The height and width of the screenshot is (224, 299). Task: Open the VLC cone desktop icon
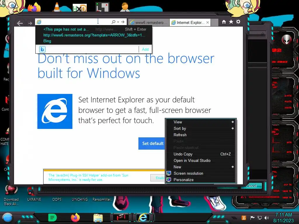(x=57, y=7)
